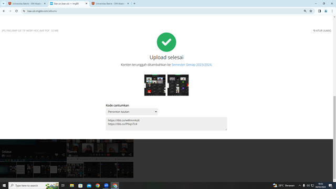Share the Senin album

coord(130,155)
